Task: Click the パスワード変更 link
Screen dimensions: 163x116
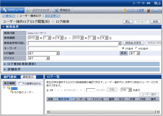Action: (x=136, y=10)
